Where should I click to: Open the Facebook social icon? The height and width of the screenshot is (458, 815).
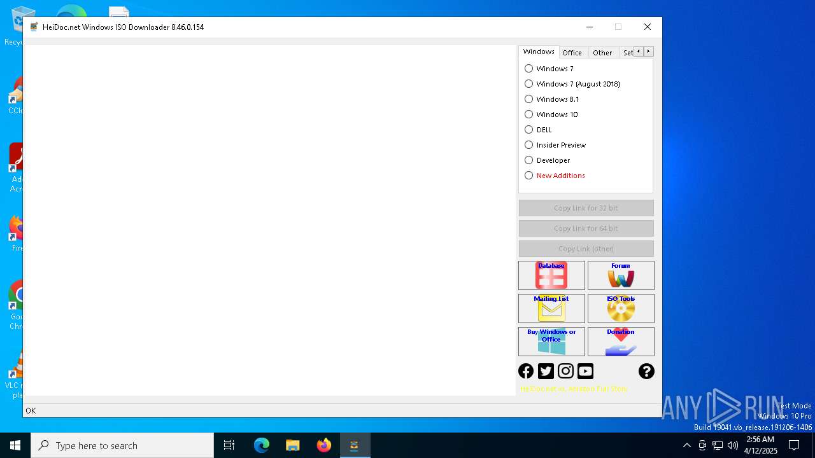[x=526, y=371]
